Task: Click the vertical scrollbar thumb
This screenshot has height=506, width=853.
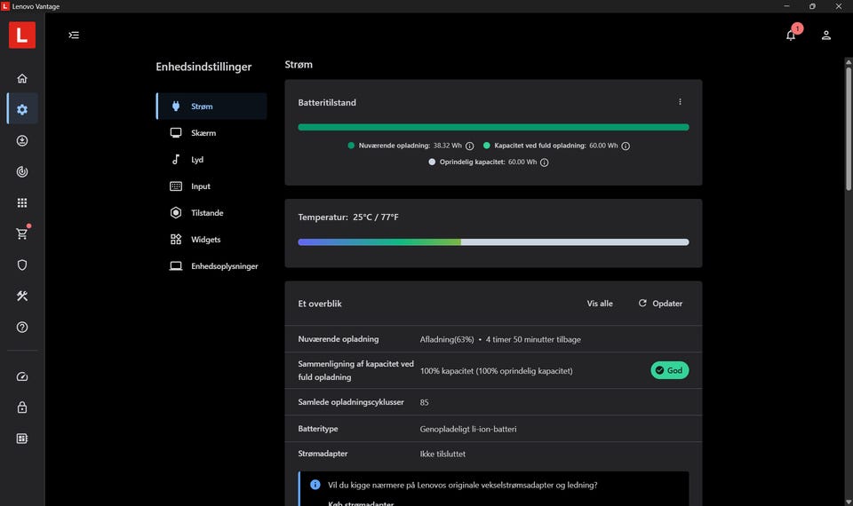Action: click(x=848, y=128)
